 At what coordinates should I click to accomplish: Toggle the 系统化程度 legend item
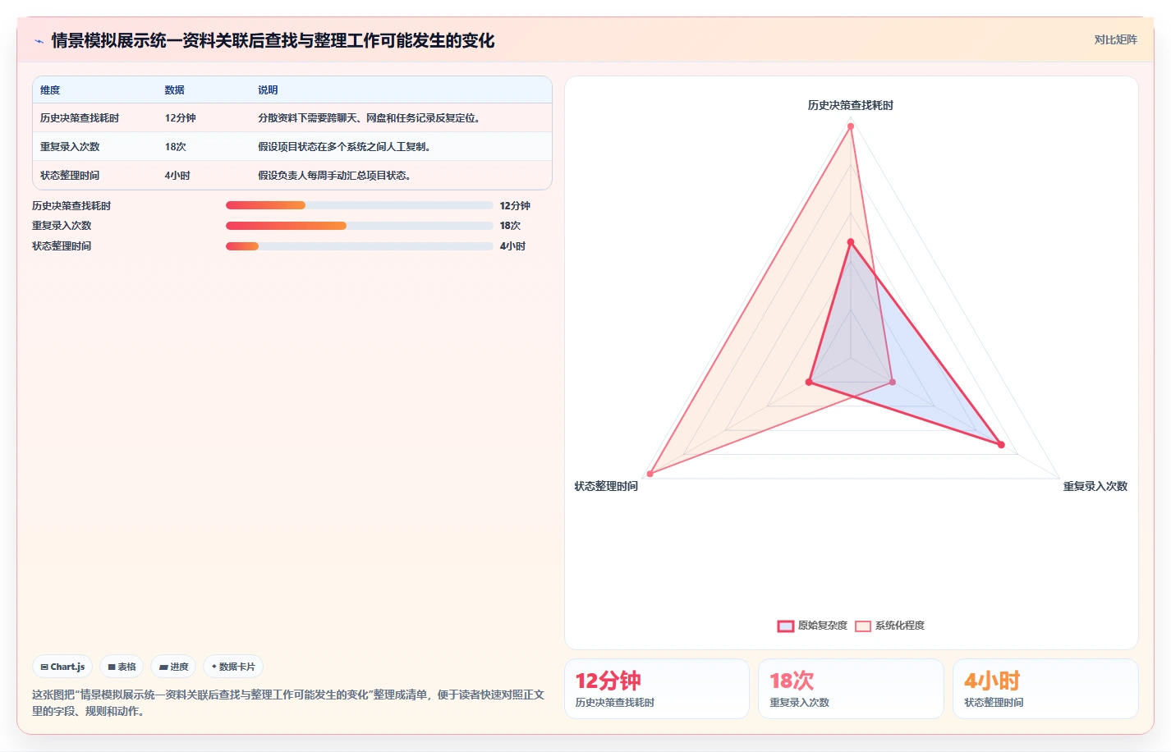coord(889,626)
